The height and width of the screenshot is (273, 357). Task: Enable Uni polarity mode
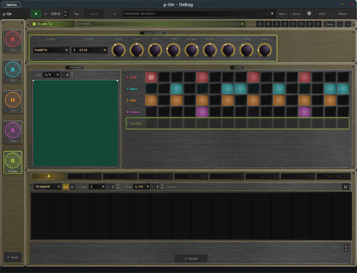pyautogui.click(x=66, y=187)
